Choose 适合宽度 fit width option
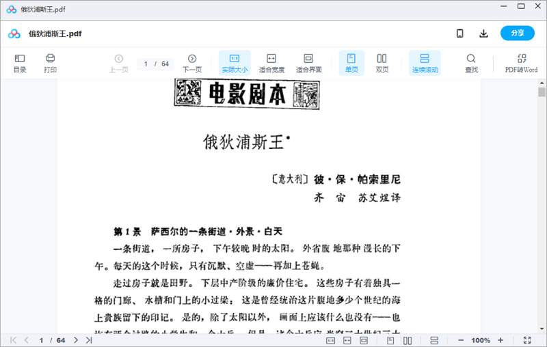Screen dimensions: 547x347 coord(271,63)
